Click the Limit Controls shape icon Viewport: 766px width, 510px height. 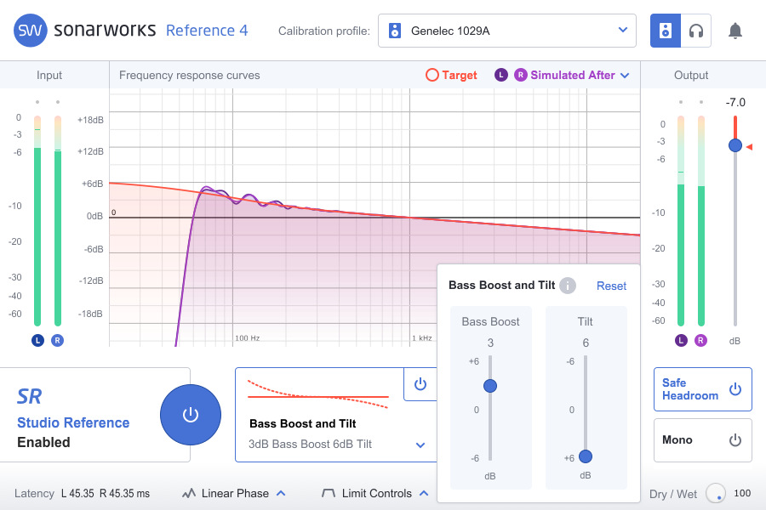coord(329,493)
